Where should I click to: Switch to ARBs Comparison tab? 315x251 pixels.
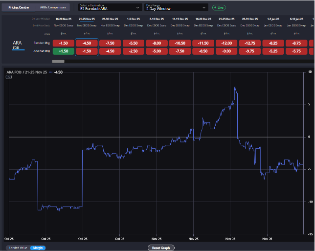tap(53, 7)
